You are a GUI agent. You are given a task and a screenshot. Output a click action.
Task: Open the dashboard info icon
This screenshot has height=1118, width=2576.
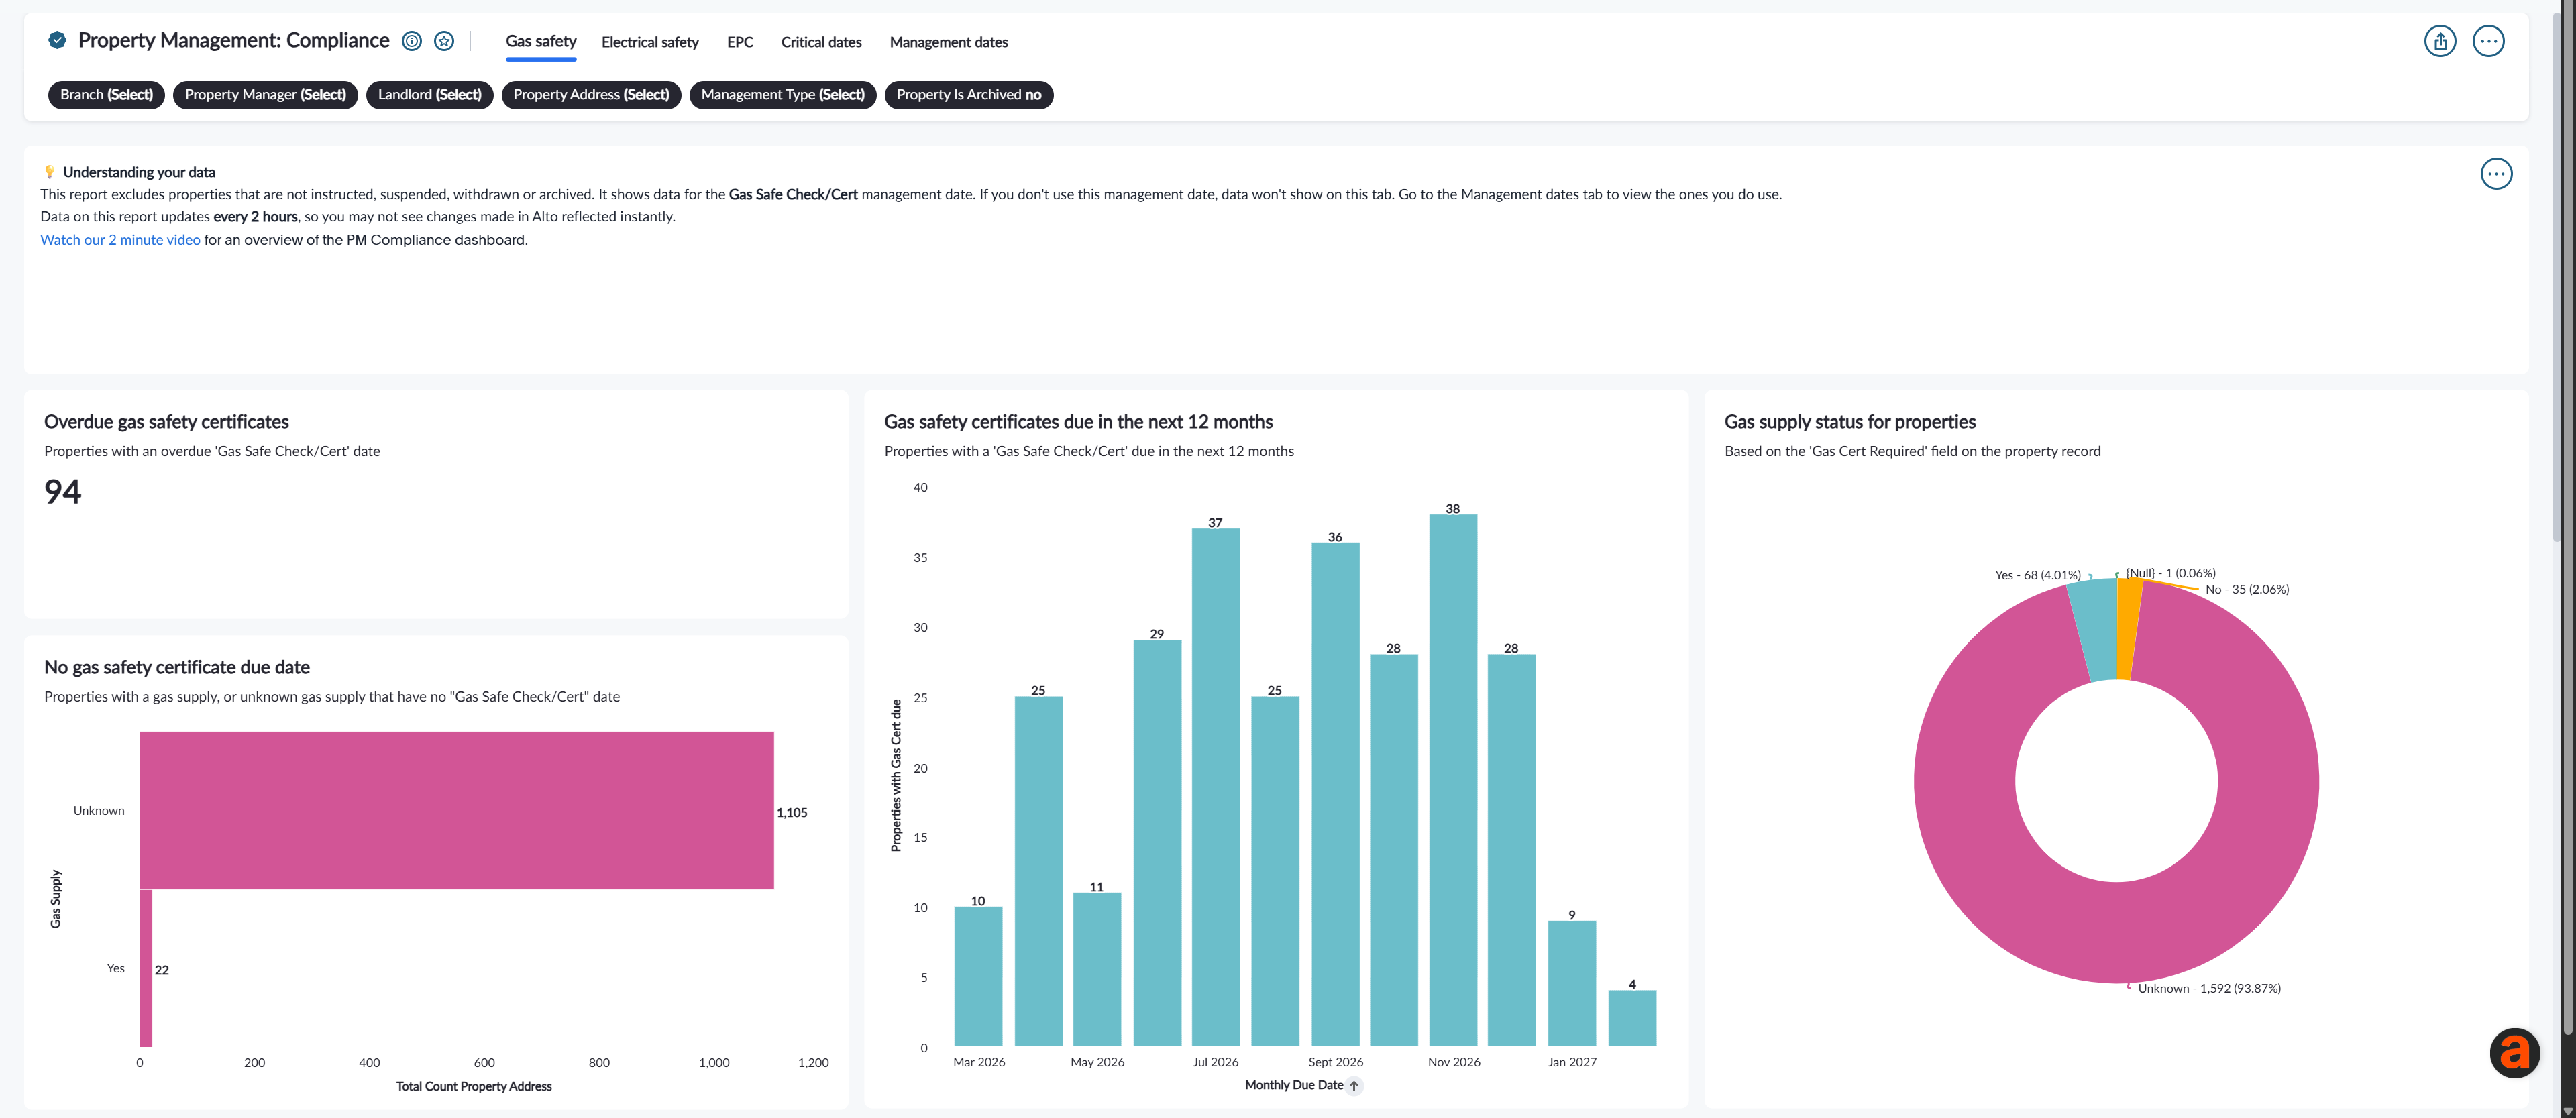(411, 41)
